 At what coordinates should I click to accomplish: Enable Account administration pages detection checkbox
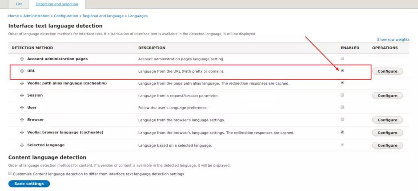point(342,58)
